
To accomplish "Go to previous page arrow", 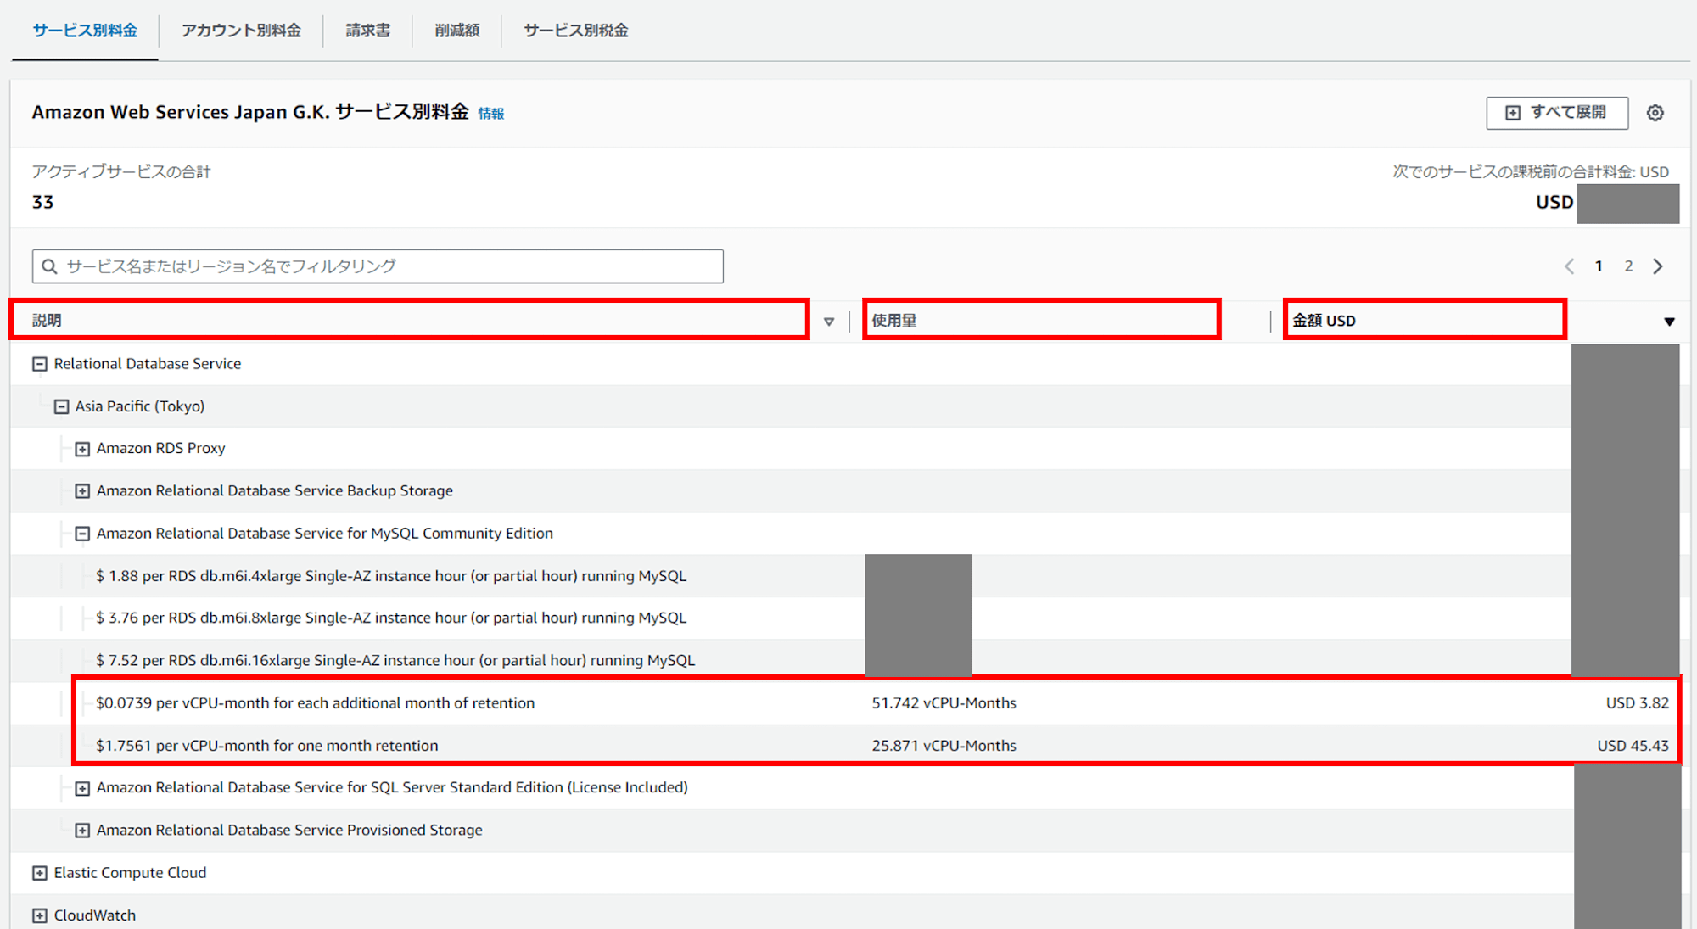I will pos(1570,266).
